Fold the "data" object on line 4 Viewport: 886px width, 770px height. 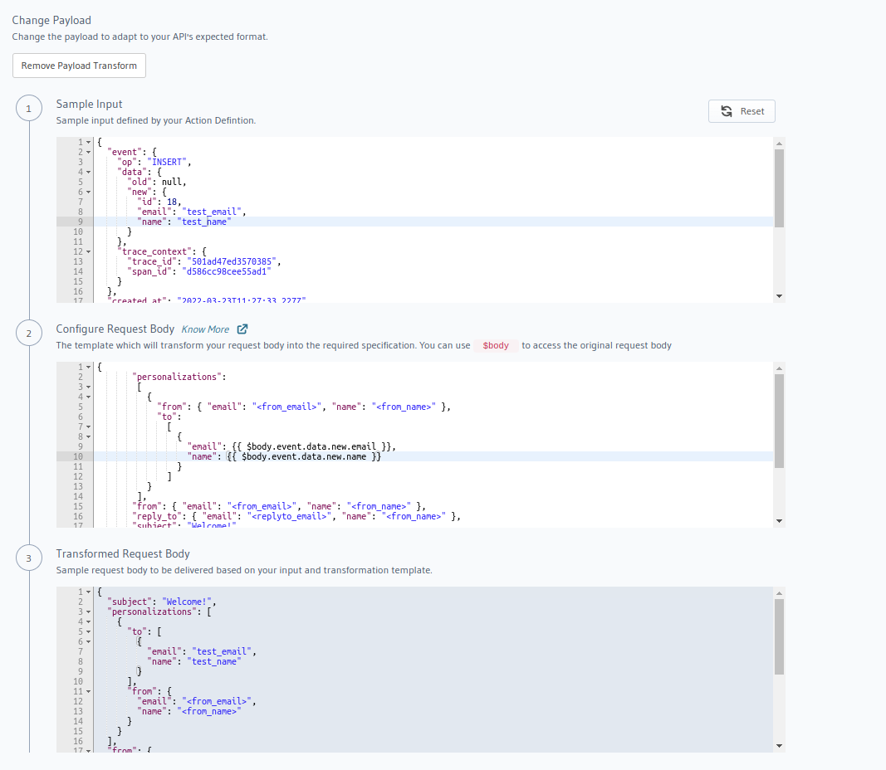(89, 173)
